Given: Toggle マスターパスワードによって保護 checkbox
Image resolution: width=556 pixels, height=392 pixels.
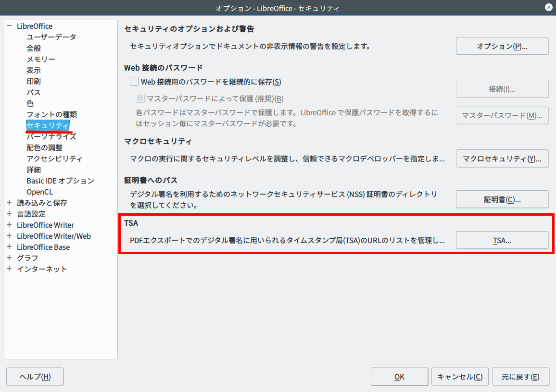Looking at the screenshot, I should coord(140,98).
